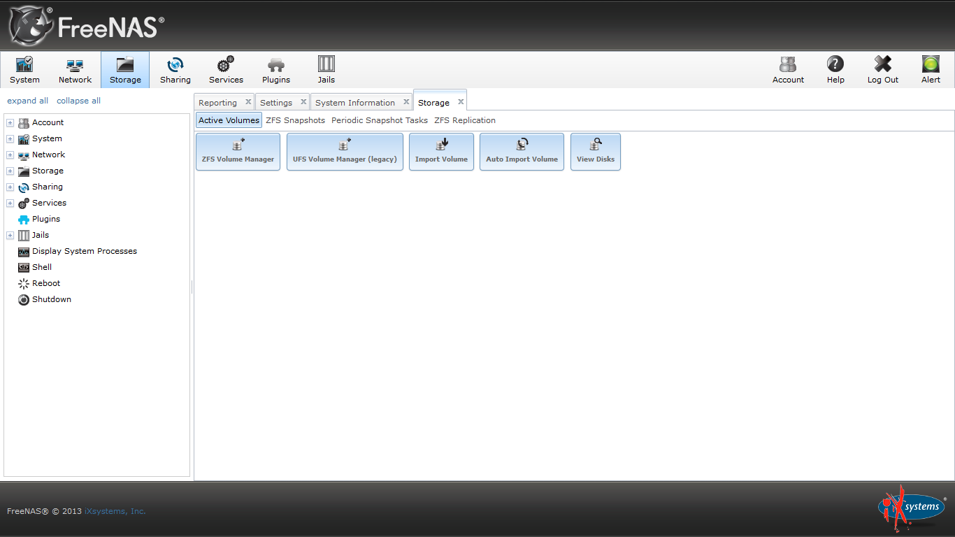Open the Plugins toolbar icon
The height and width of the screenshot is (537, 955).
click(x=276, y=70)
